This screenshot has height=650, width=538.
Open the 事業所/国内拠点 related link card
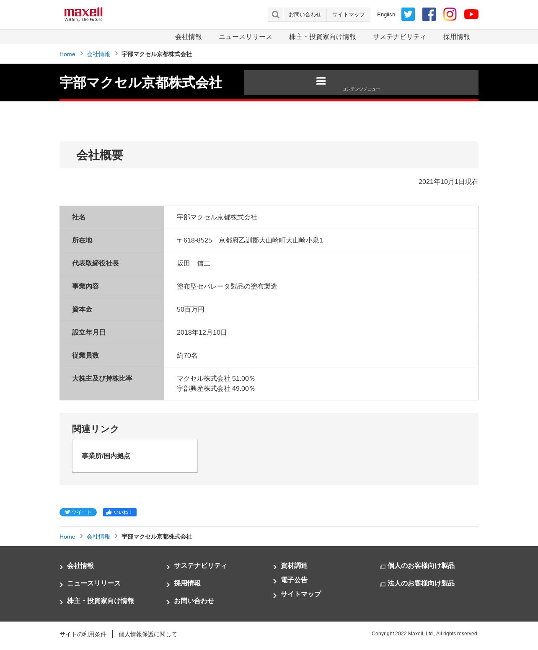tap(135, 456)
